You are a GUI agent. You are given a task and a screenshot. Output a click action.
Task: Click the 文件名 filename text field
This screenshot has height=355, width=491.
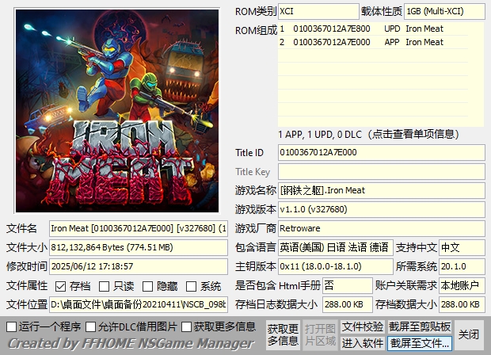(x=139, y=228)
